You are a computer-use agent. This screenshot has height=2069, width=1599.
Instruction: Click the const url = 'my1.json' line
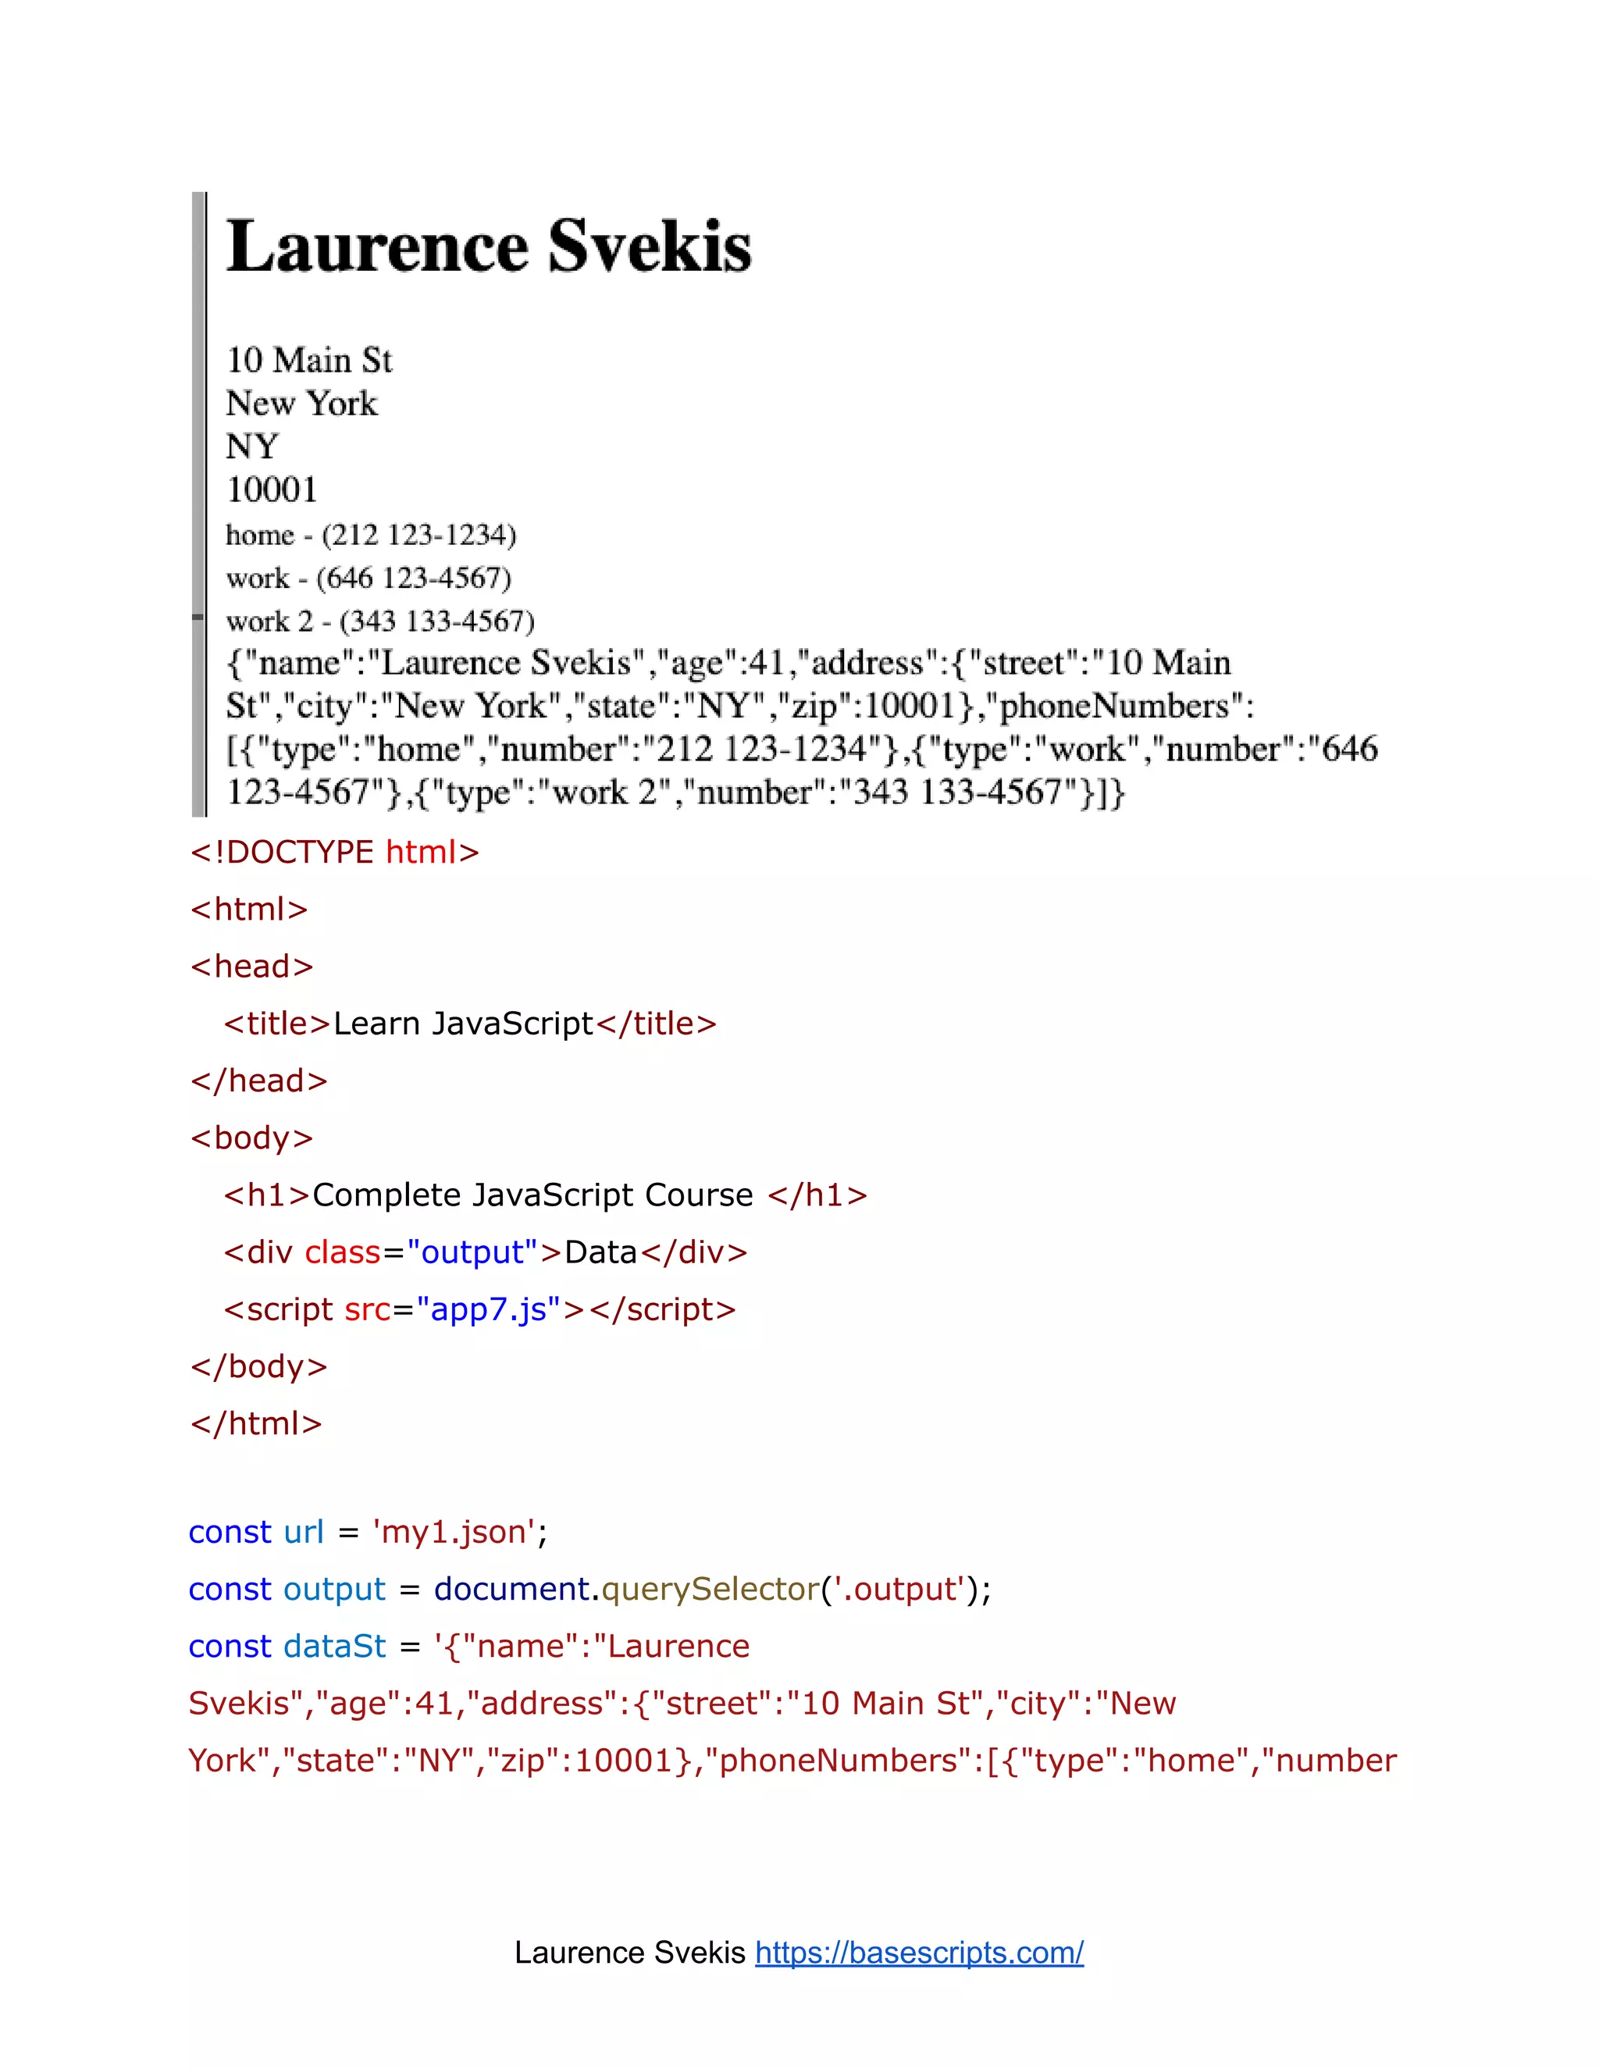coord(369,1532)
